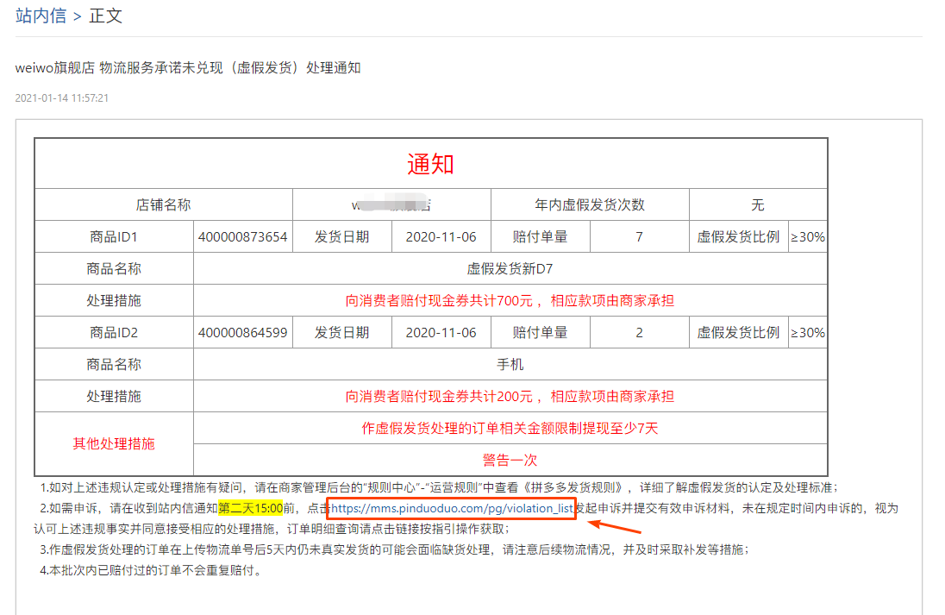
Task: Click product ID number 400000873654
Action: [243, 236]
